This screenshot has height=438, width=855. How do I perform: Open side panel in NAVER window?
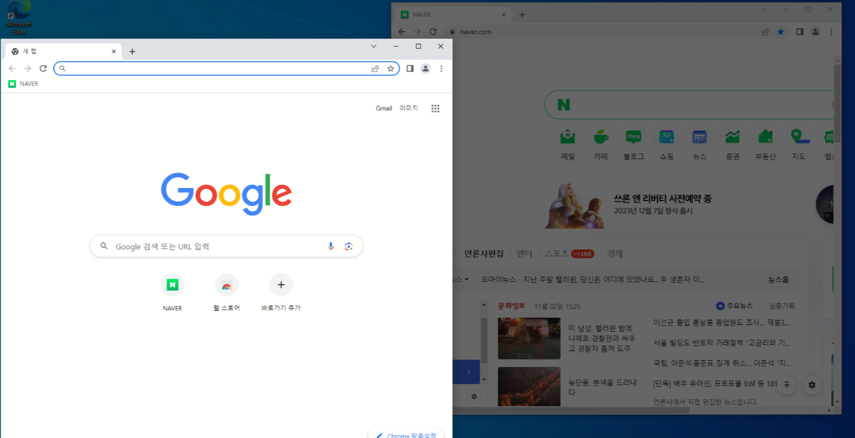coord(800,32)
